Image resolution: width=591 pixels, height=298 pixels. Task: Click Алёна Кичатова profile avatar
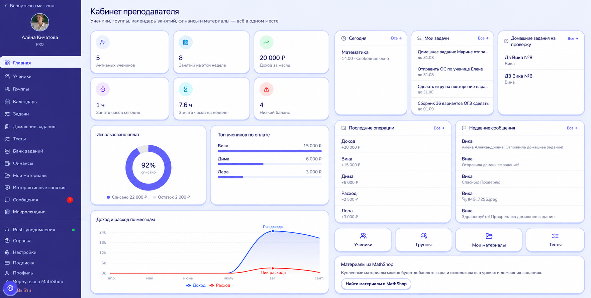click(40, 22)
